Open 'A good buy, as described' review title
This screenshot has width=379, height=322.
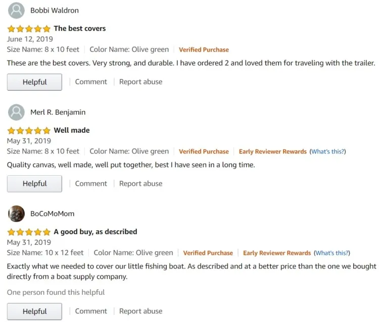96,232
